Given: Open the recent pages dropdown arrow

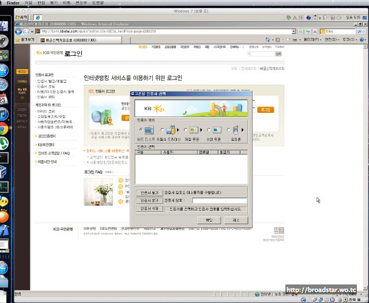Looking at the screenshot, I should 32,32.
